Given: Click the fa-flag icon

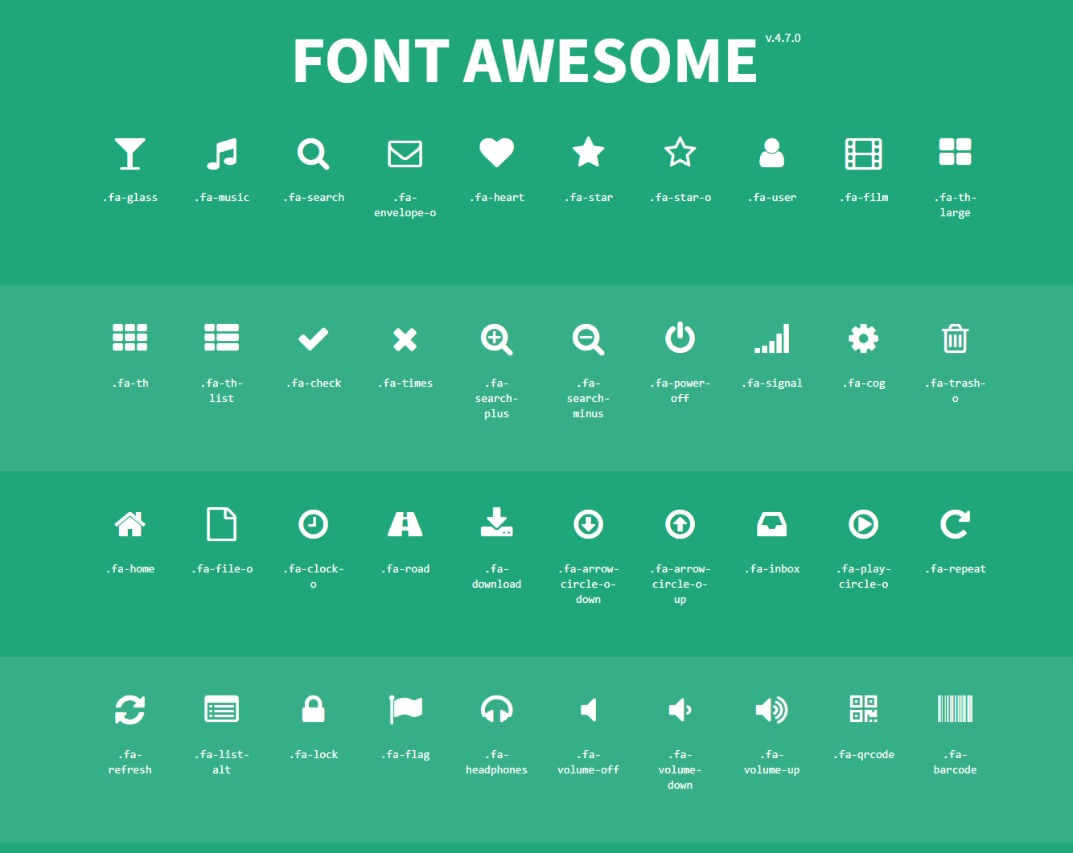Looking at the screenshot, I should click(x=405, y=710).
